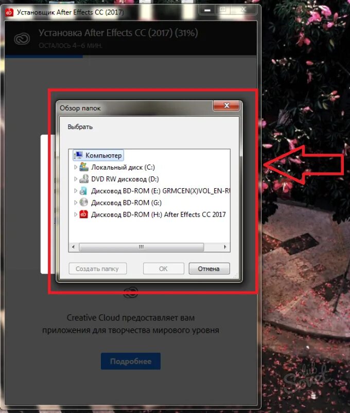Select DVD RW дисковод (D:) row

click(119, 179)
